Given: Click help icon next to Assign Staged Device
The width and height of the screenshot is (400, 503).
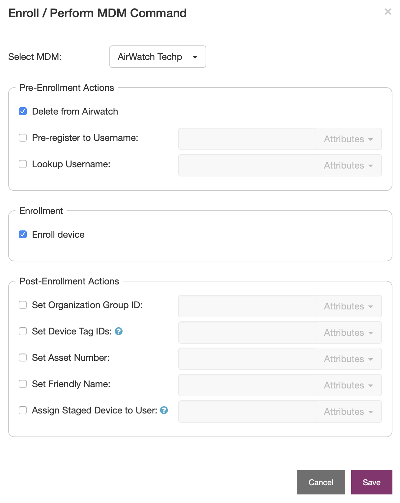Looking at the screenshot, I should pos(164,410).
